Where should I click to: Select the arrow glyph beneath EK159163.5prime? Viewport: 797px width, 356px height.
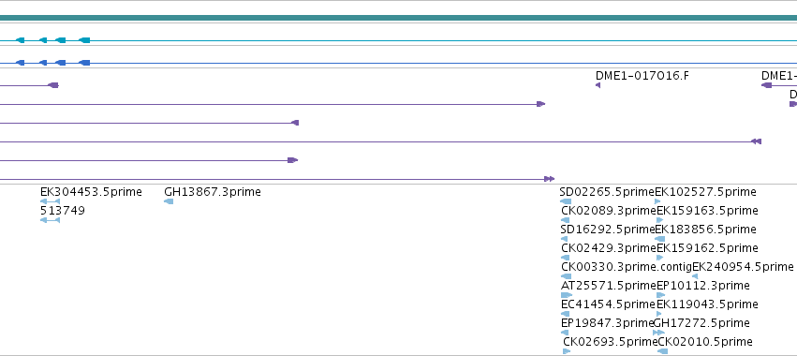659,220
